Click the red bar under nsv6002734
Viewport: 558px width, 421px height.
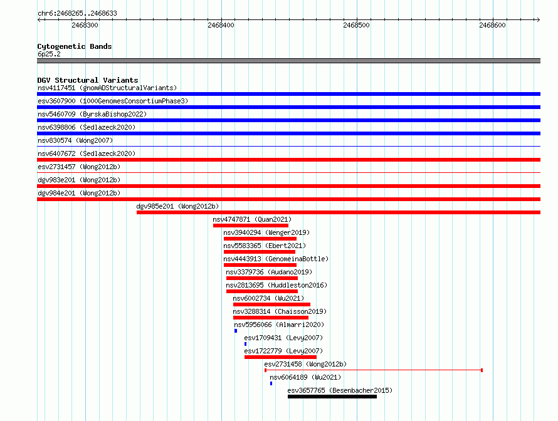tap(271, 304)
